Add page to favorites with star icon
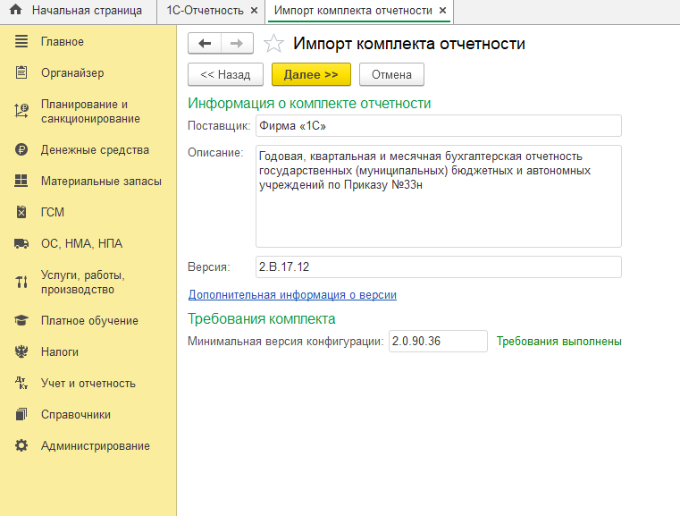This screenshot has height=516, width=680. tap(273, 44)
